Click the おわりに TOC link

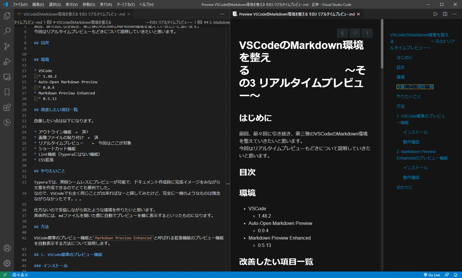tap(405, 187)
